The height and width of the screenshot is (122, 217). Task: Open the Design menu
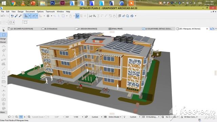tap(20, 12)
